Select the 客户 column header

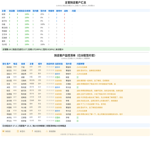pyautogui.click(x=8, y=64)
